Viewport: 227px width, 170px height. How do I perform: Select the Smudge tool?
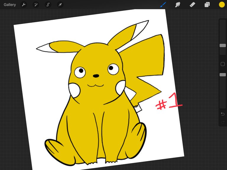coord(178,5)
